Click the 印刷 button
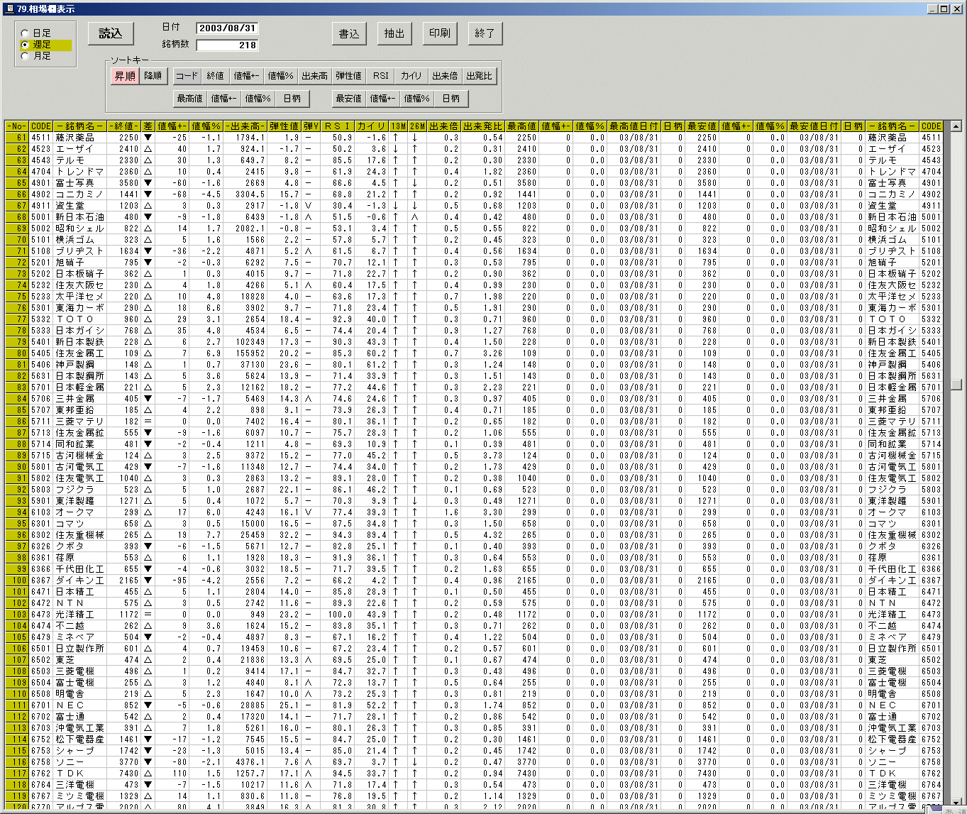The width and height of the screenshot is (967, 814). pyautogui.click(x=440, y=33)
